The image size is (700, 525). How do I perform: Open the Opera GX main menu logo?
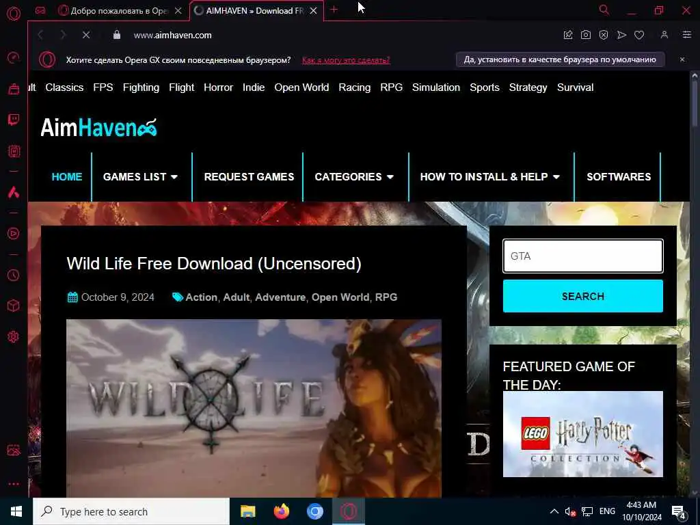click(14, 14)
